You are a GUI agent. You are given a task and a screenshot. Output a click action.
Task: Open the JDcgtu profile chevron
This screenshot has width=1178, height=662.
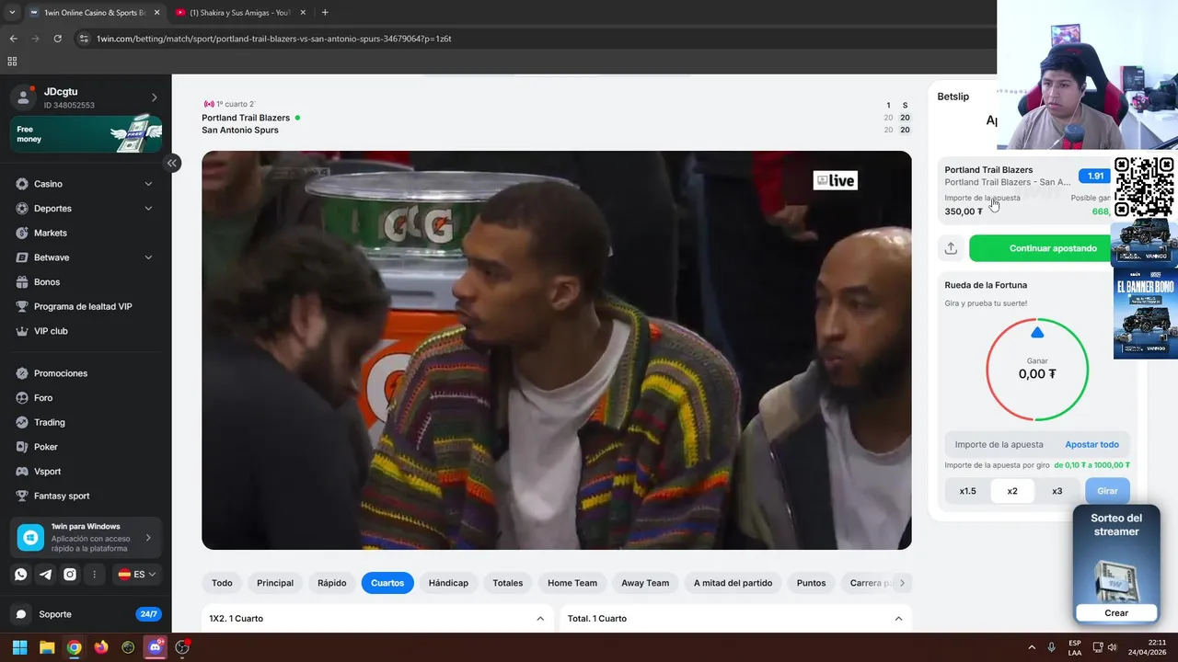154,97
